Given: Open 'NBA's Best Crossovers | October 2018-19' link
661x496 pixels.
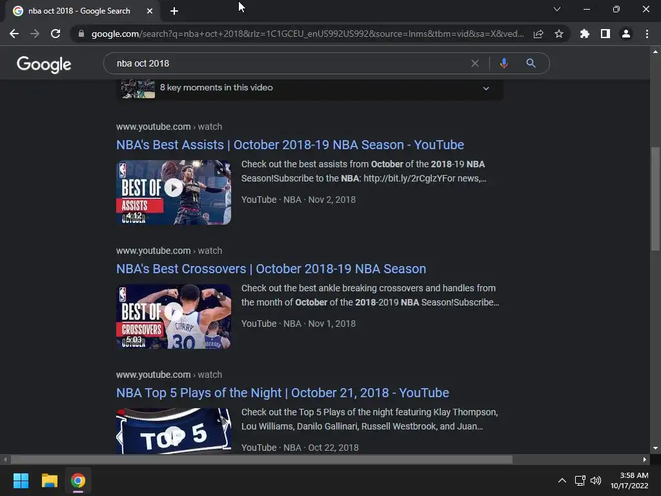Looking at the screenshot, I should (x=271, y=269).
